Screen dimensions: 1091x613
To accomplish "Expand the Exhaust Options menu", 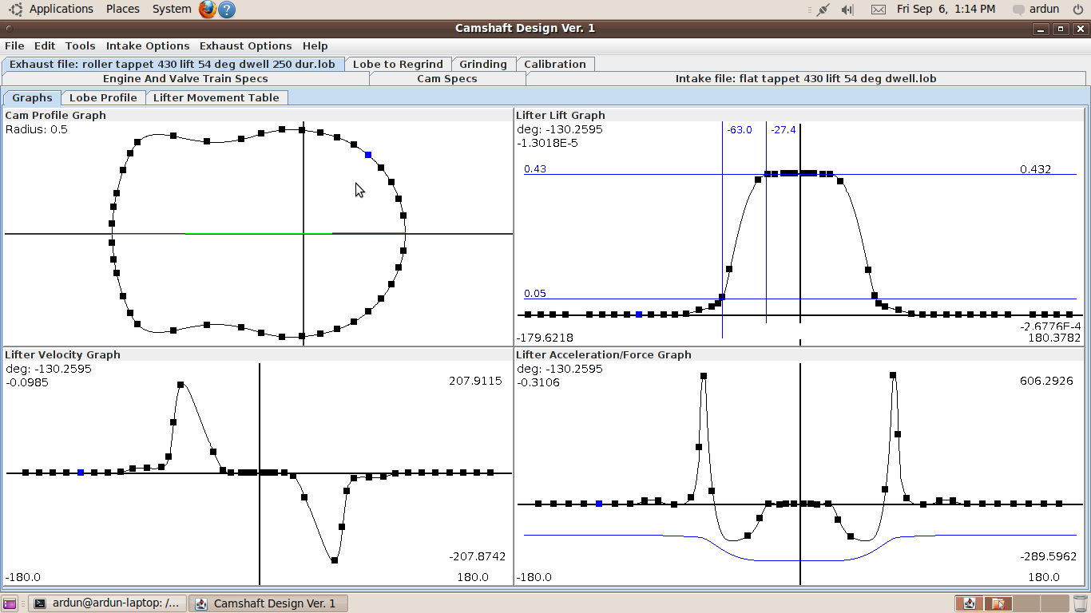I will (x=245, y=46).
